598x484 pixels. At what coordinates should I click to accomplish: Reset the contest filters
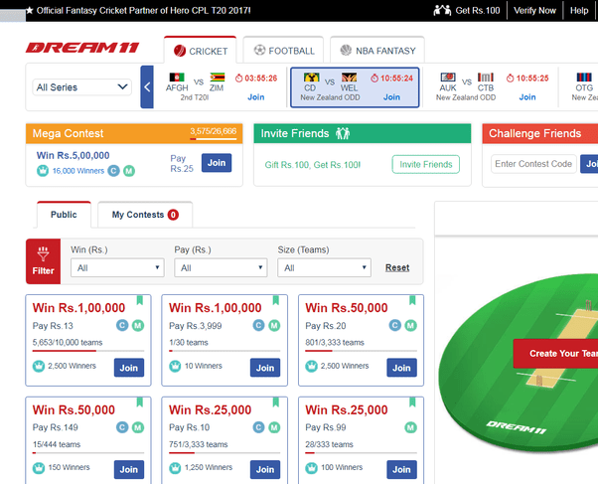[x=397, y=267]
